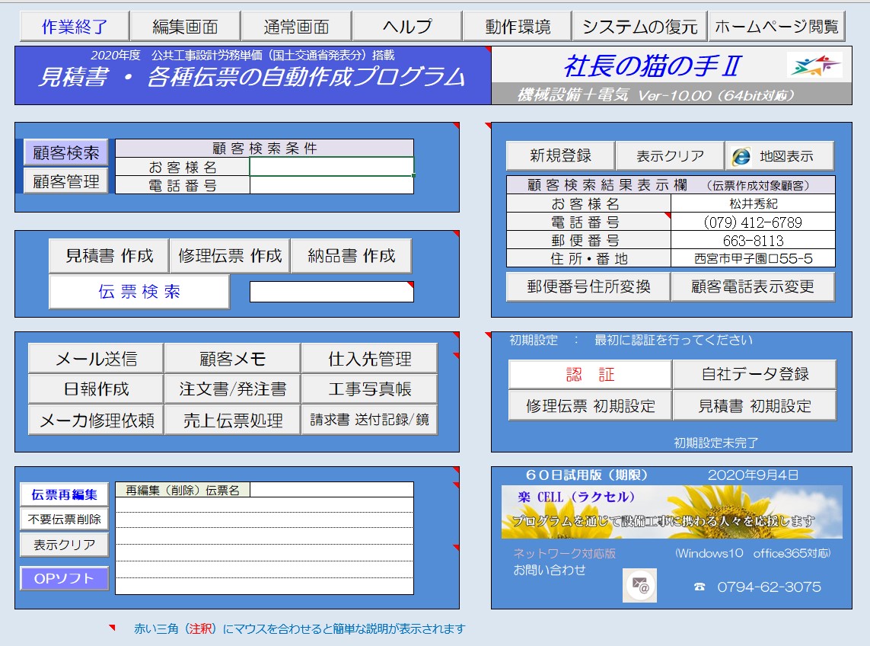Click the お客様名 search input field
The height and width of the screenshot is (646, 870).
332,167
